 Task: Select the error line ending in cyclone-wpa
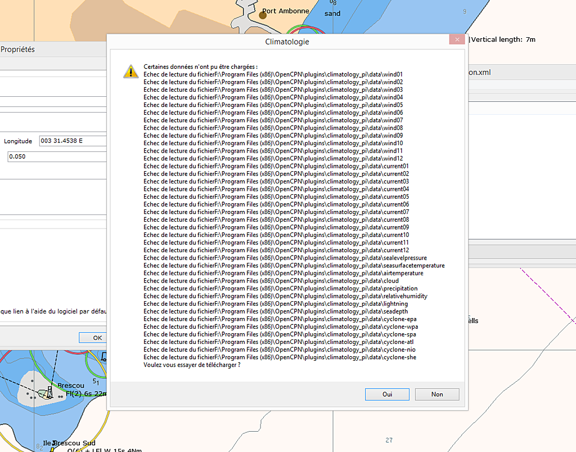pos(281,326)
